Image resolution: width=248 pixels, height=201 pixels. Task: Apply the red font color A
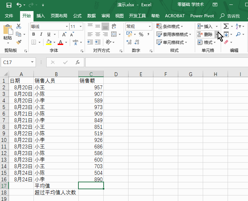(x=60, y=42)
